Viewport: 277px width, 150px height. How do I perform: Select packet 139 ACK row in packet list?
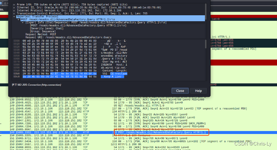(x=138, y=103)
